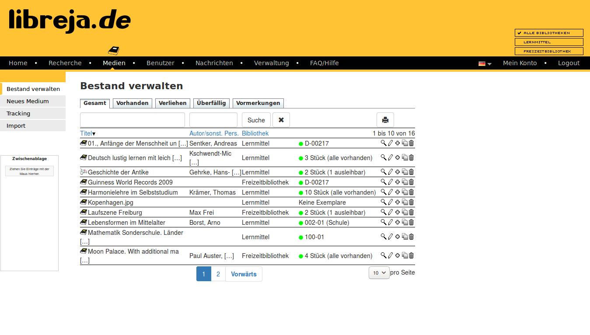This screenshot has width=590, height=335.
Task: Click the trash icon for Geschichte der Antike
Action: [411, 172]
